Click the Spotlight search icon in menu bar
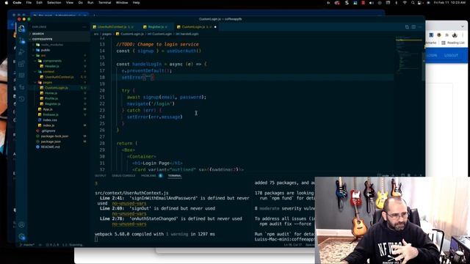This screenshot has height=264, width=470. (413, 3)
